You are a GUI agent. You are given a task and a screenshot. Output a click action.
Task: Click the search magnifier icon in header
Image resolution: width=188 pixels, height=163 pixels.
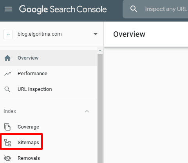pyautogui.click(x=134, y=9)
